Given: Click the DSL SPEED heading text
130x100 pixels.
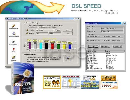Looking at the screenshot, I should (x=86, y=6).
